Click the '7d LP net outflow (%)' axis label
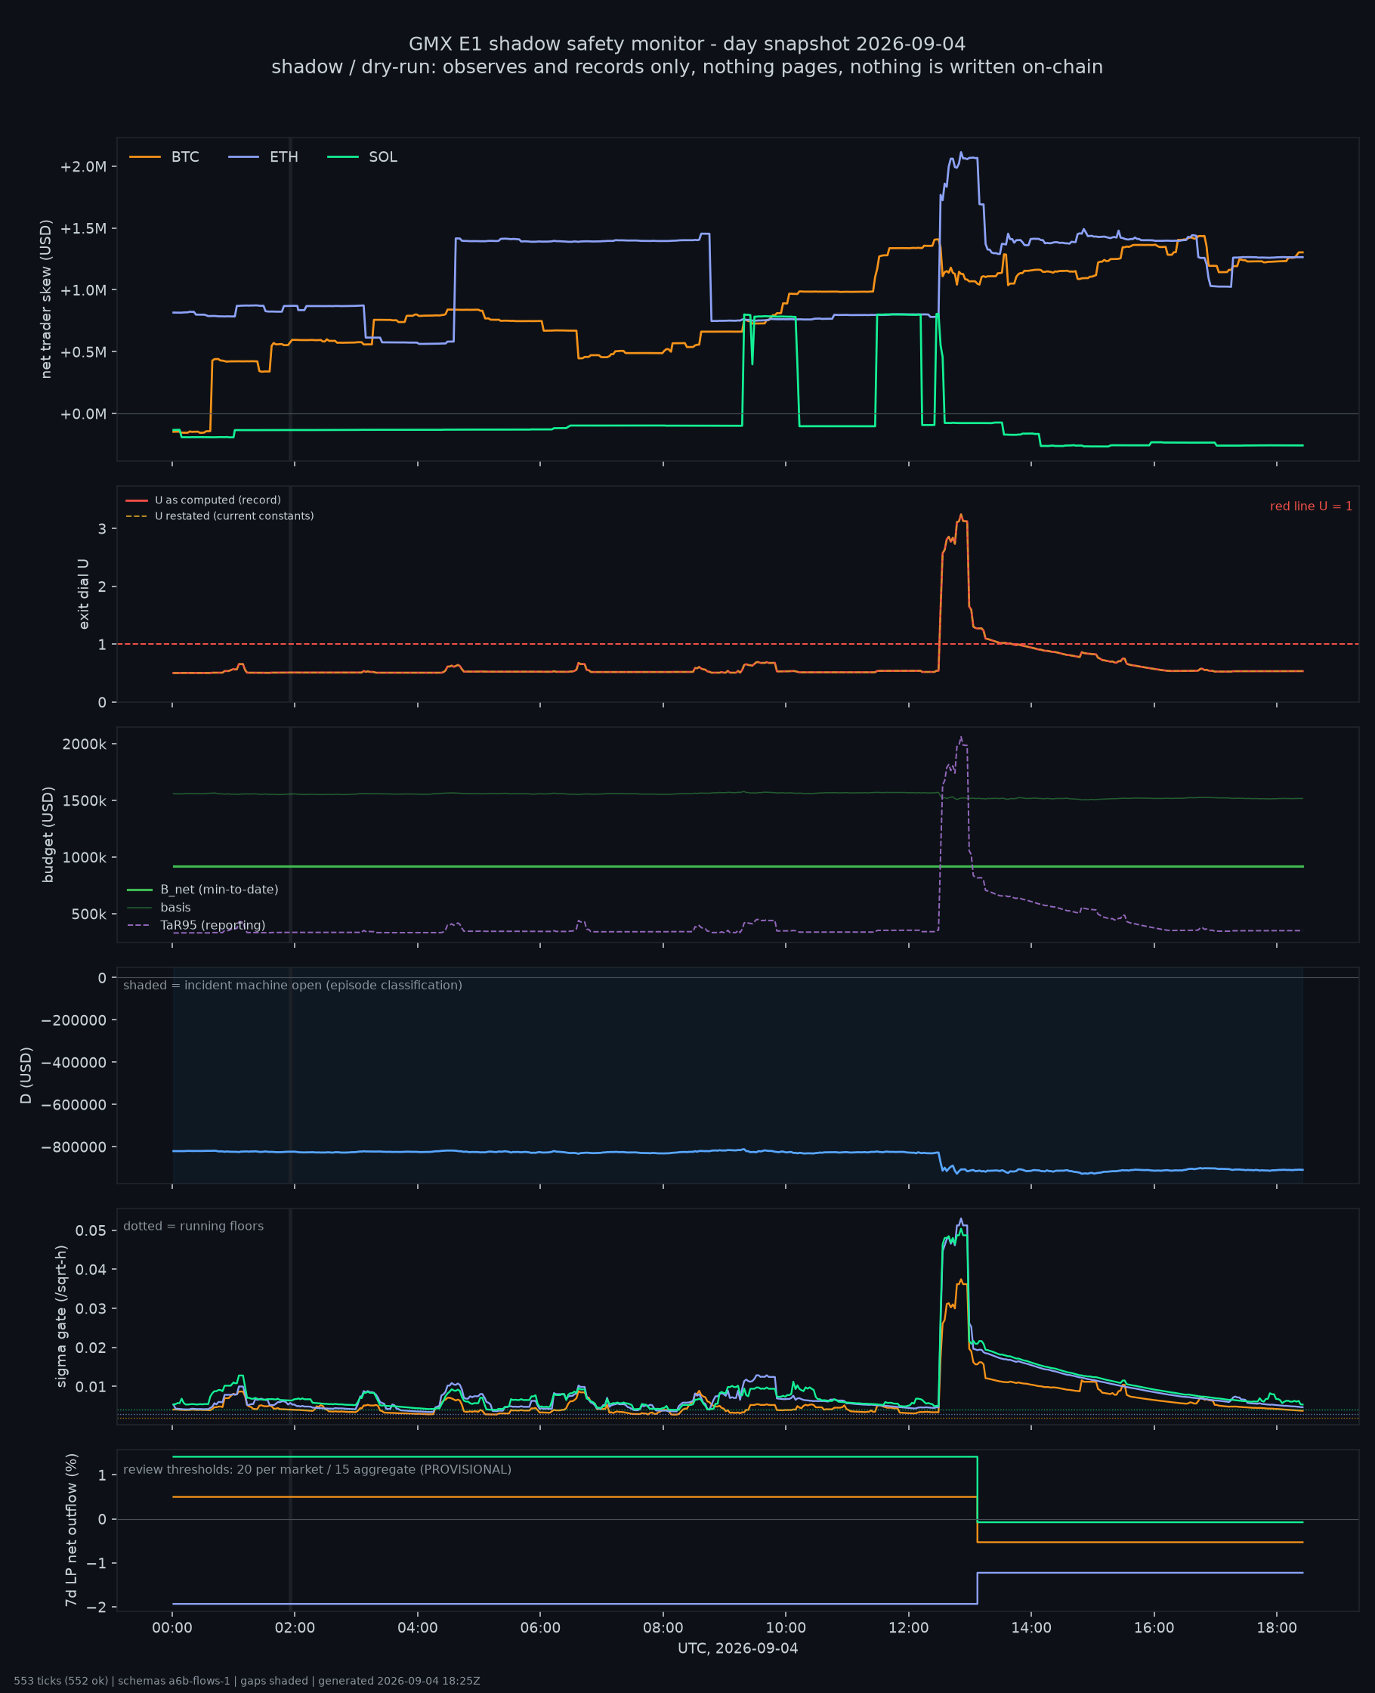This screenshot has height=1693, width=1375. coord(71,1530)
